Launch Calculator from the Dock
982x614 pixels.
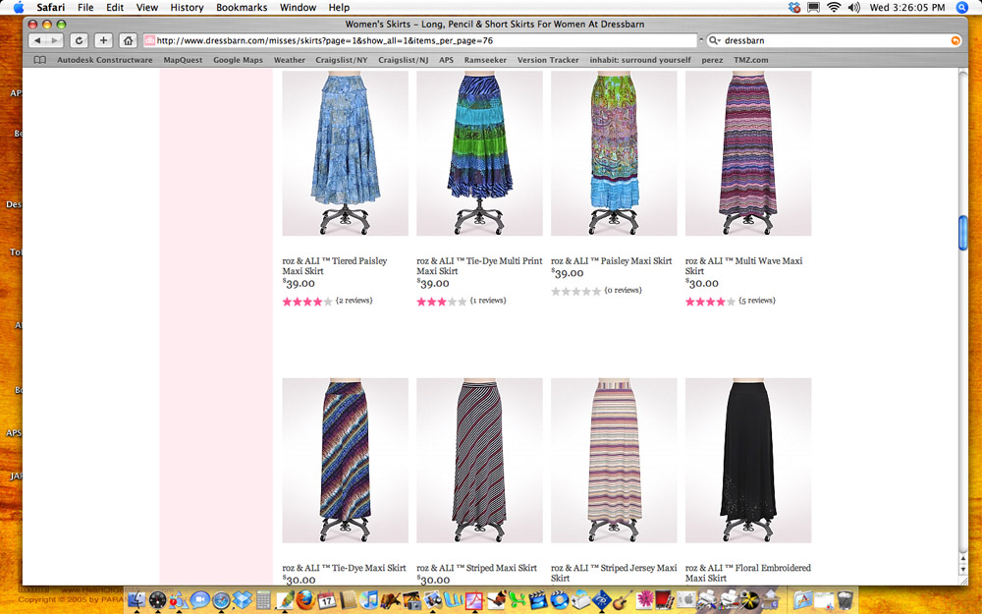pos(263,599)
